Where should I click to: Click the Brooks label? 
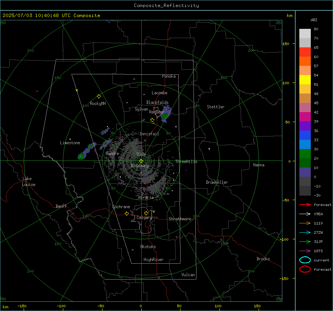point(263,259)
